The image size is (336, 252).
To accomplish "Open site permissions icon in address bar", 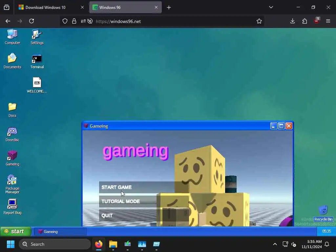I will click(x=83, y=21).
